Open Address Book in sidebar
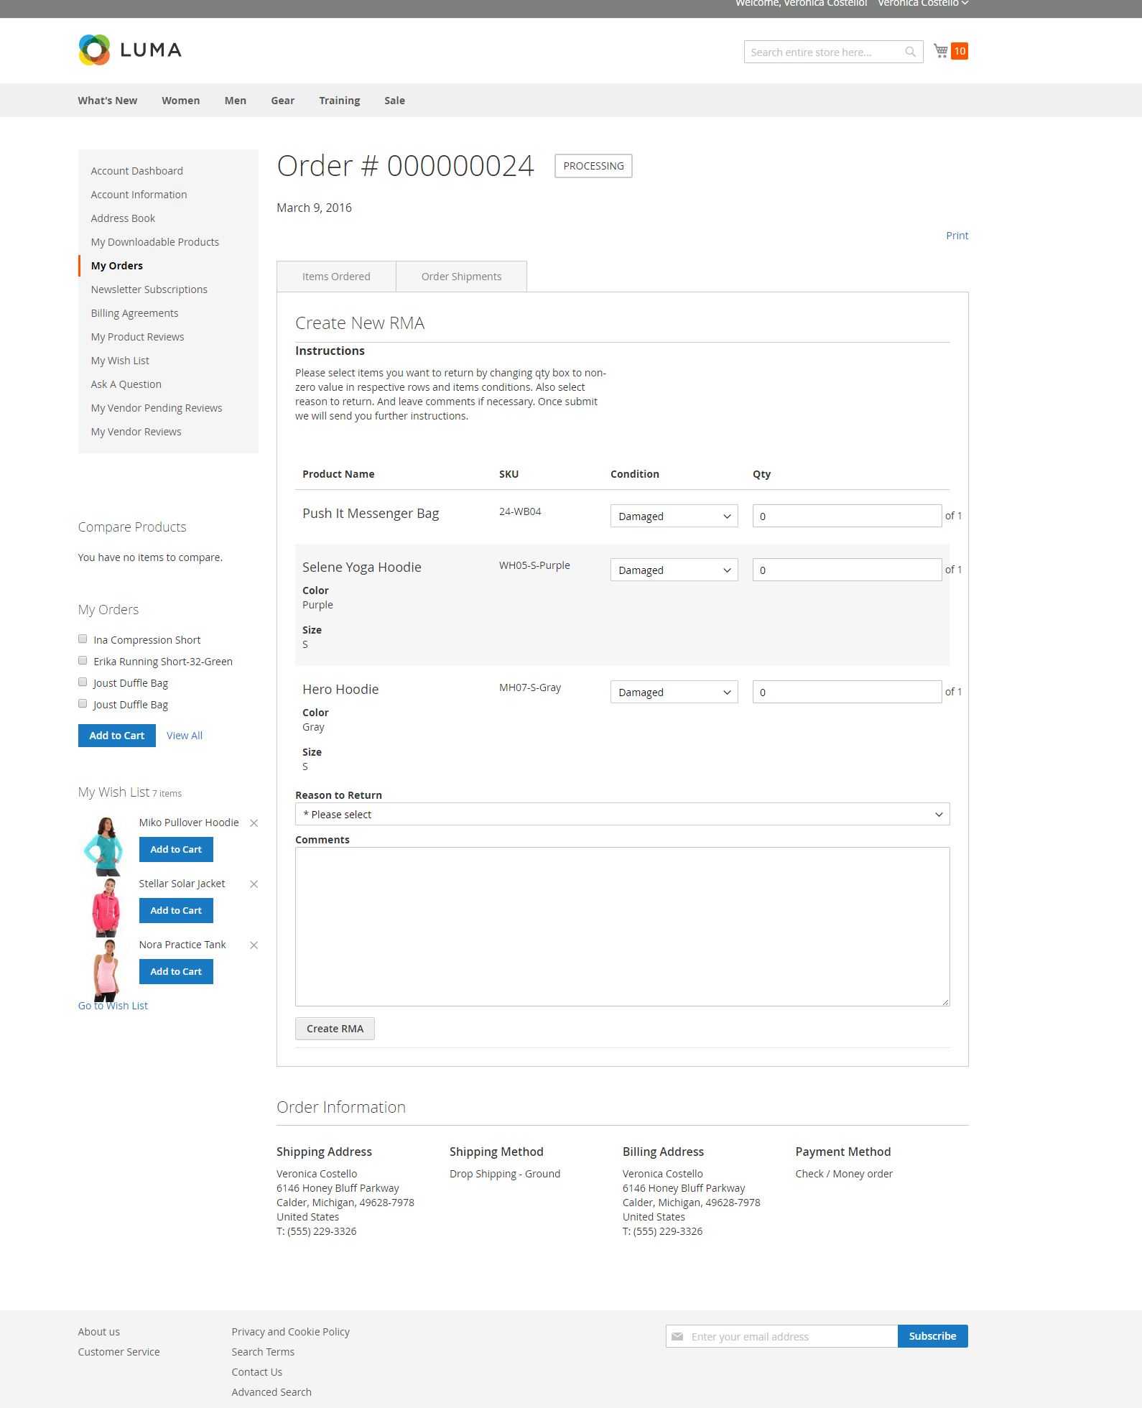The width and height of the screenshot is (1142, 1408). click(x=123, y=218)
